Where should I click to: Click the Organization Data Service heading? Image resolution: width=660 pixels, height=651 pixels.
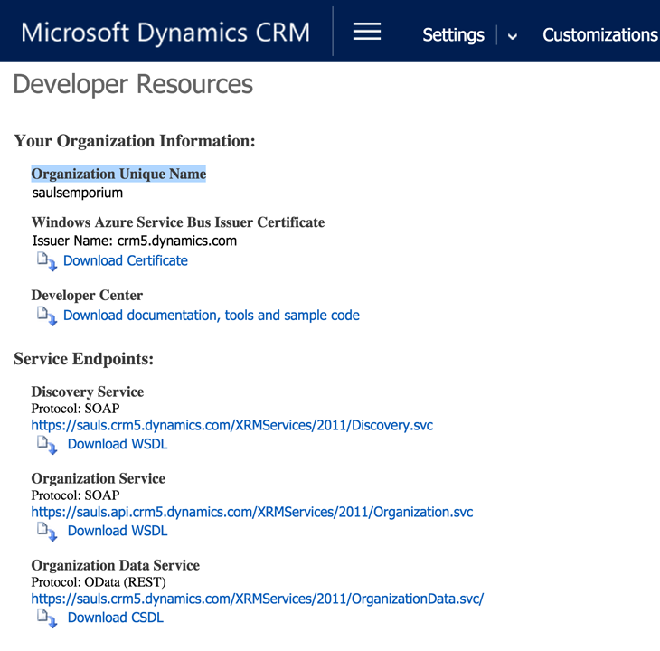coord(116,565)
